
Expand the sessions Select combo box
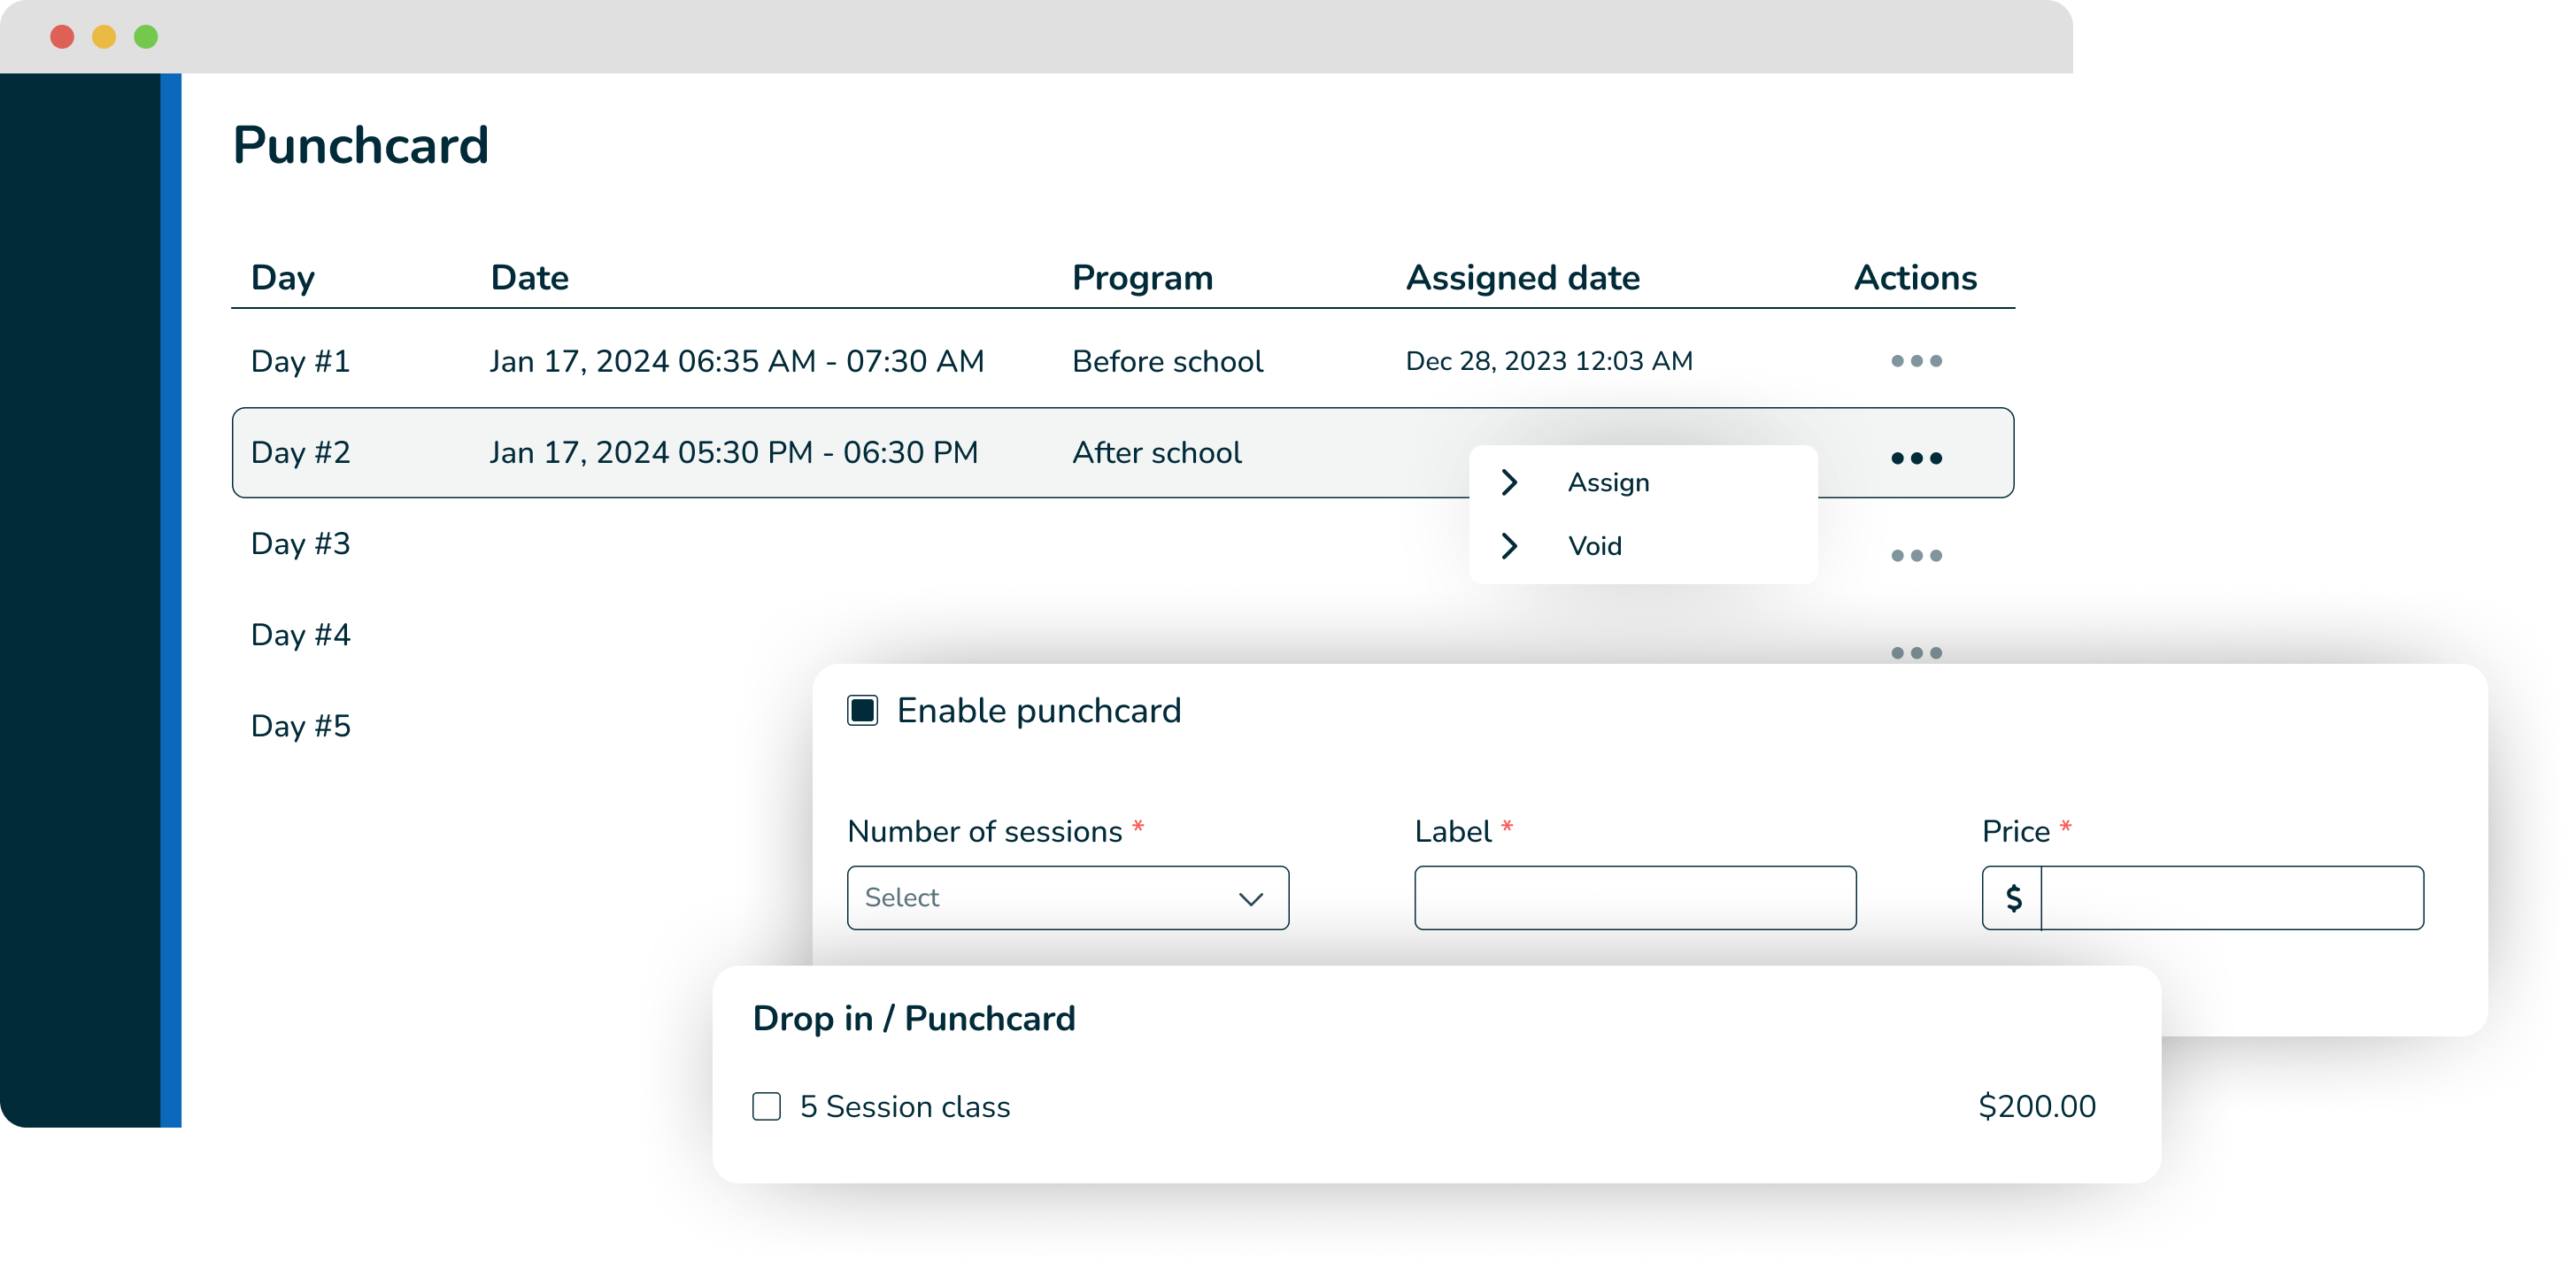click(1067, 897)
